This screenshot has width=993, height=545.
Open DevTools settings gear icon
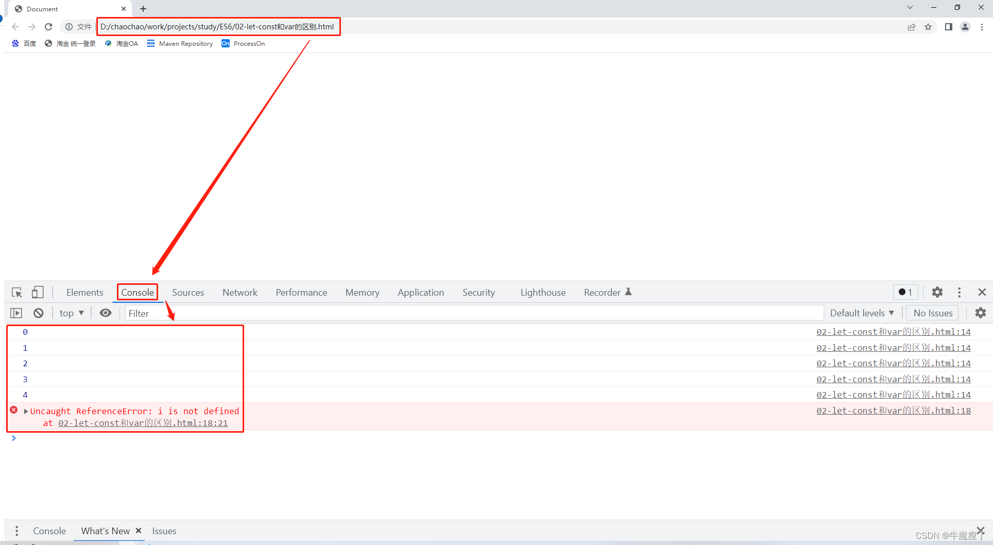(x=937, y=293)
